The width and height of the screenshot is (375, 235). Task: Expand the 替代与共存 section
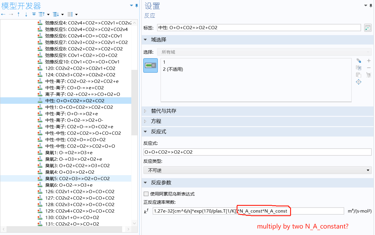pos(163,111)
